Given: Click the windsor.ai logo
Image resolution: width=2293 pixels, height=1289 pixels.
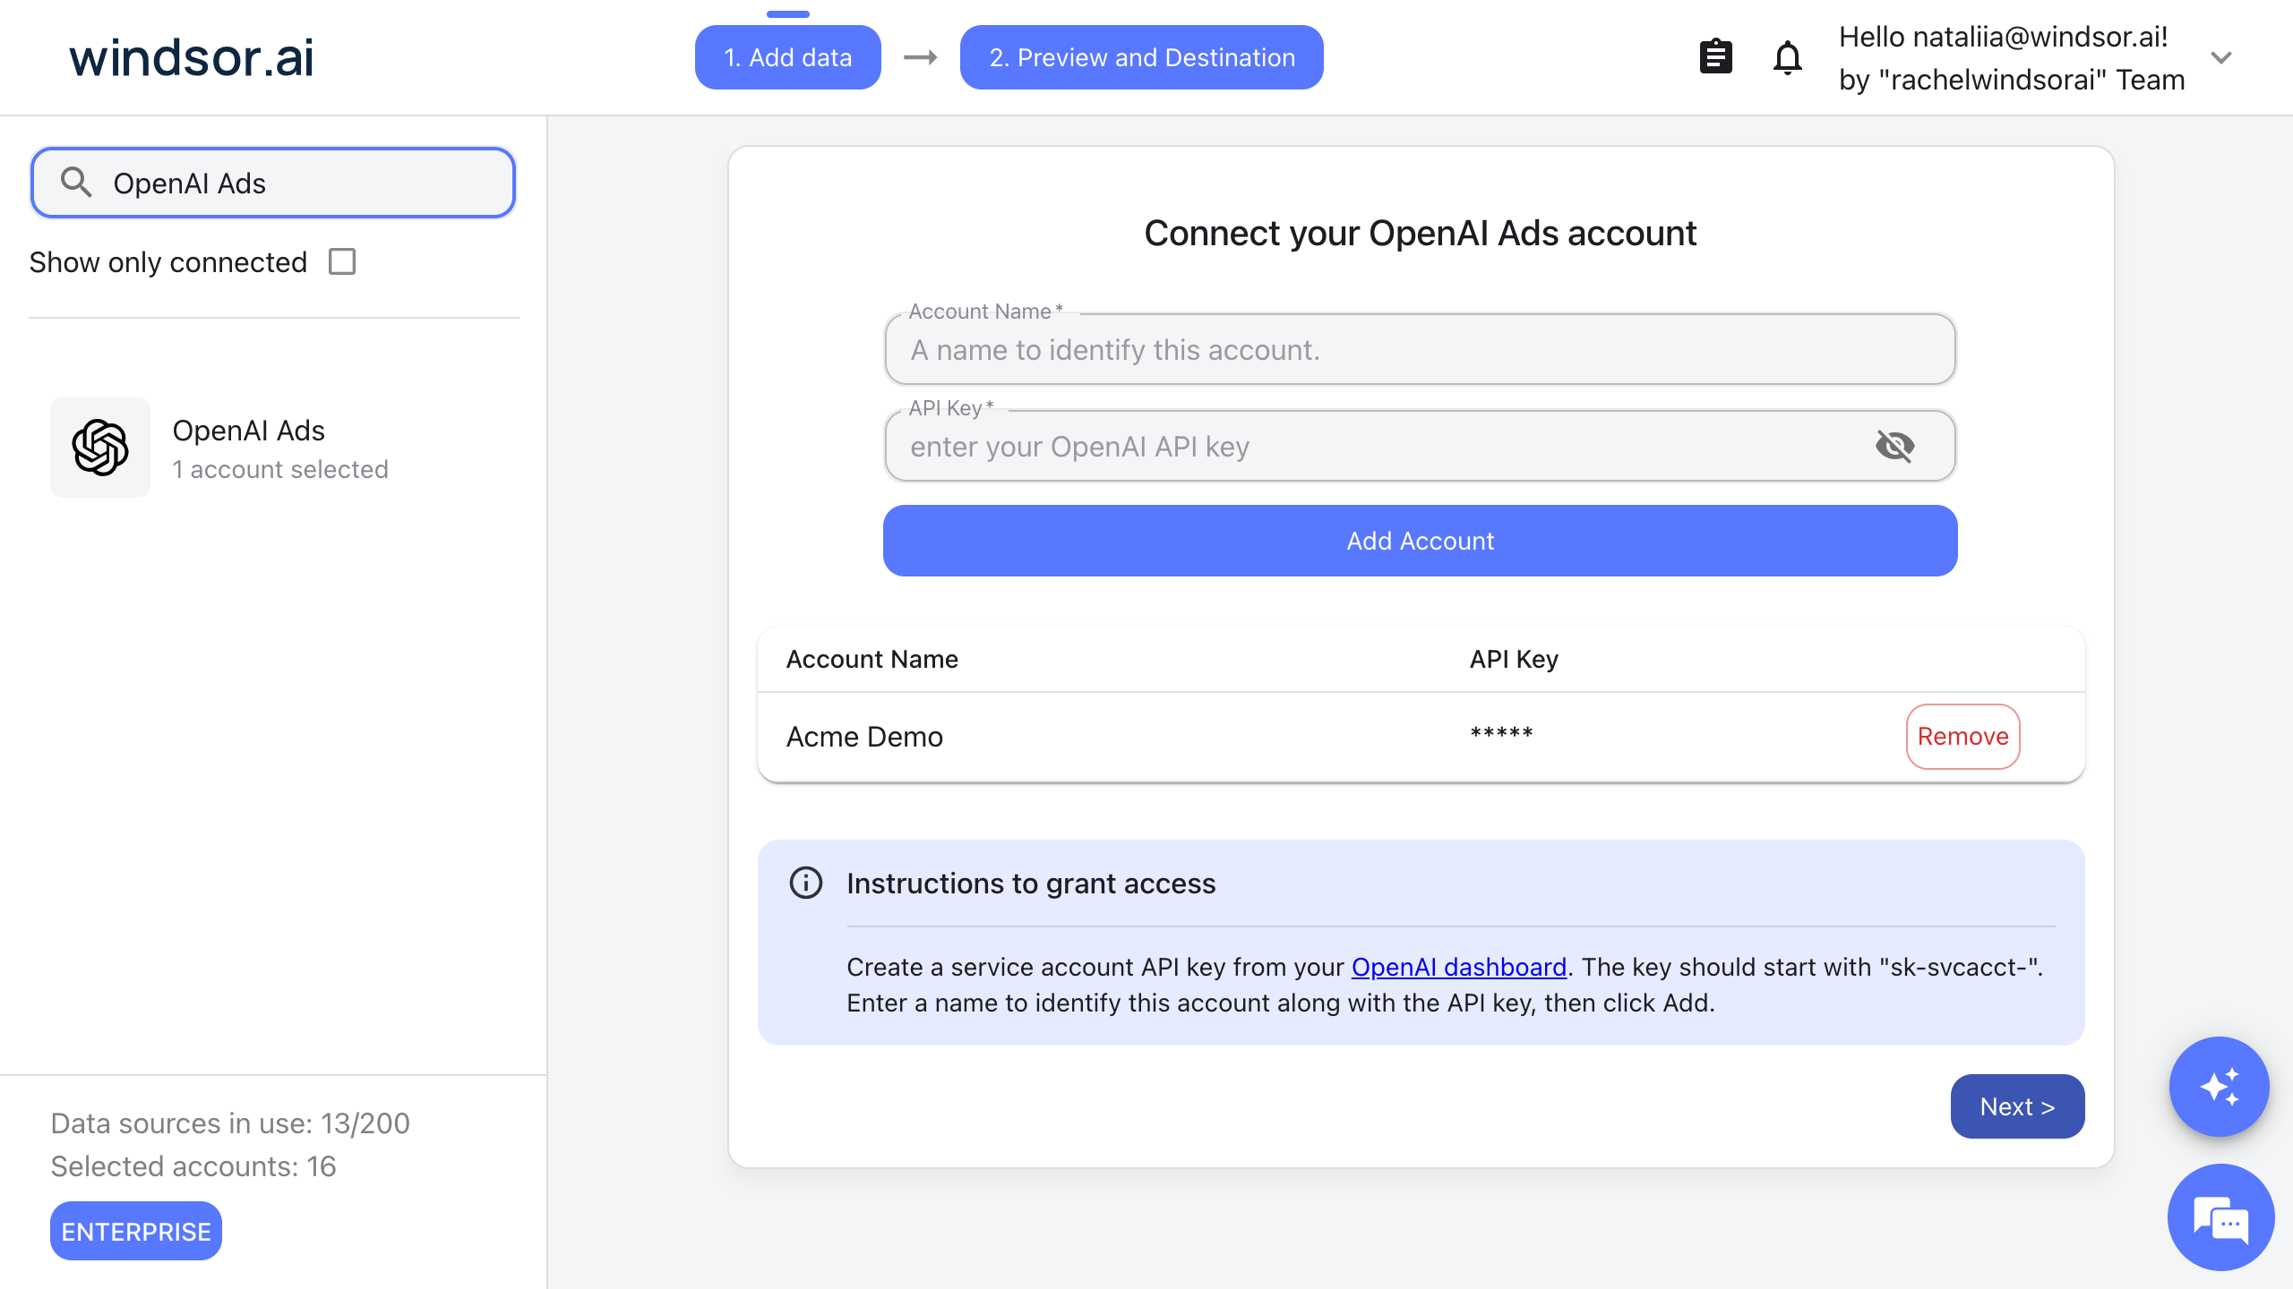Looking at the screenshot, I should point(192,57).
